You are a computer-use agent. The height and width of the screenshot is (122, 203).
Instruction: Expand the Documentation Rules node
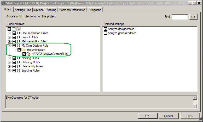point(9,33)
